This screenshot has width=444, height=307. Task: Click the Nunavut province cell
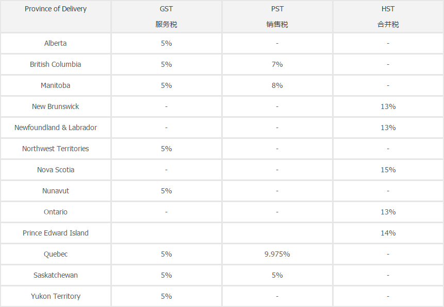pos(56,191)
